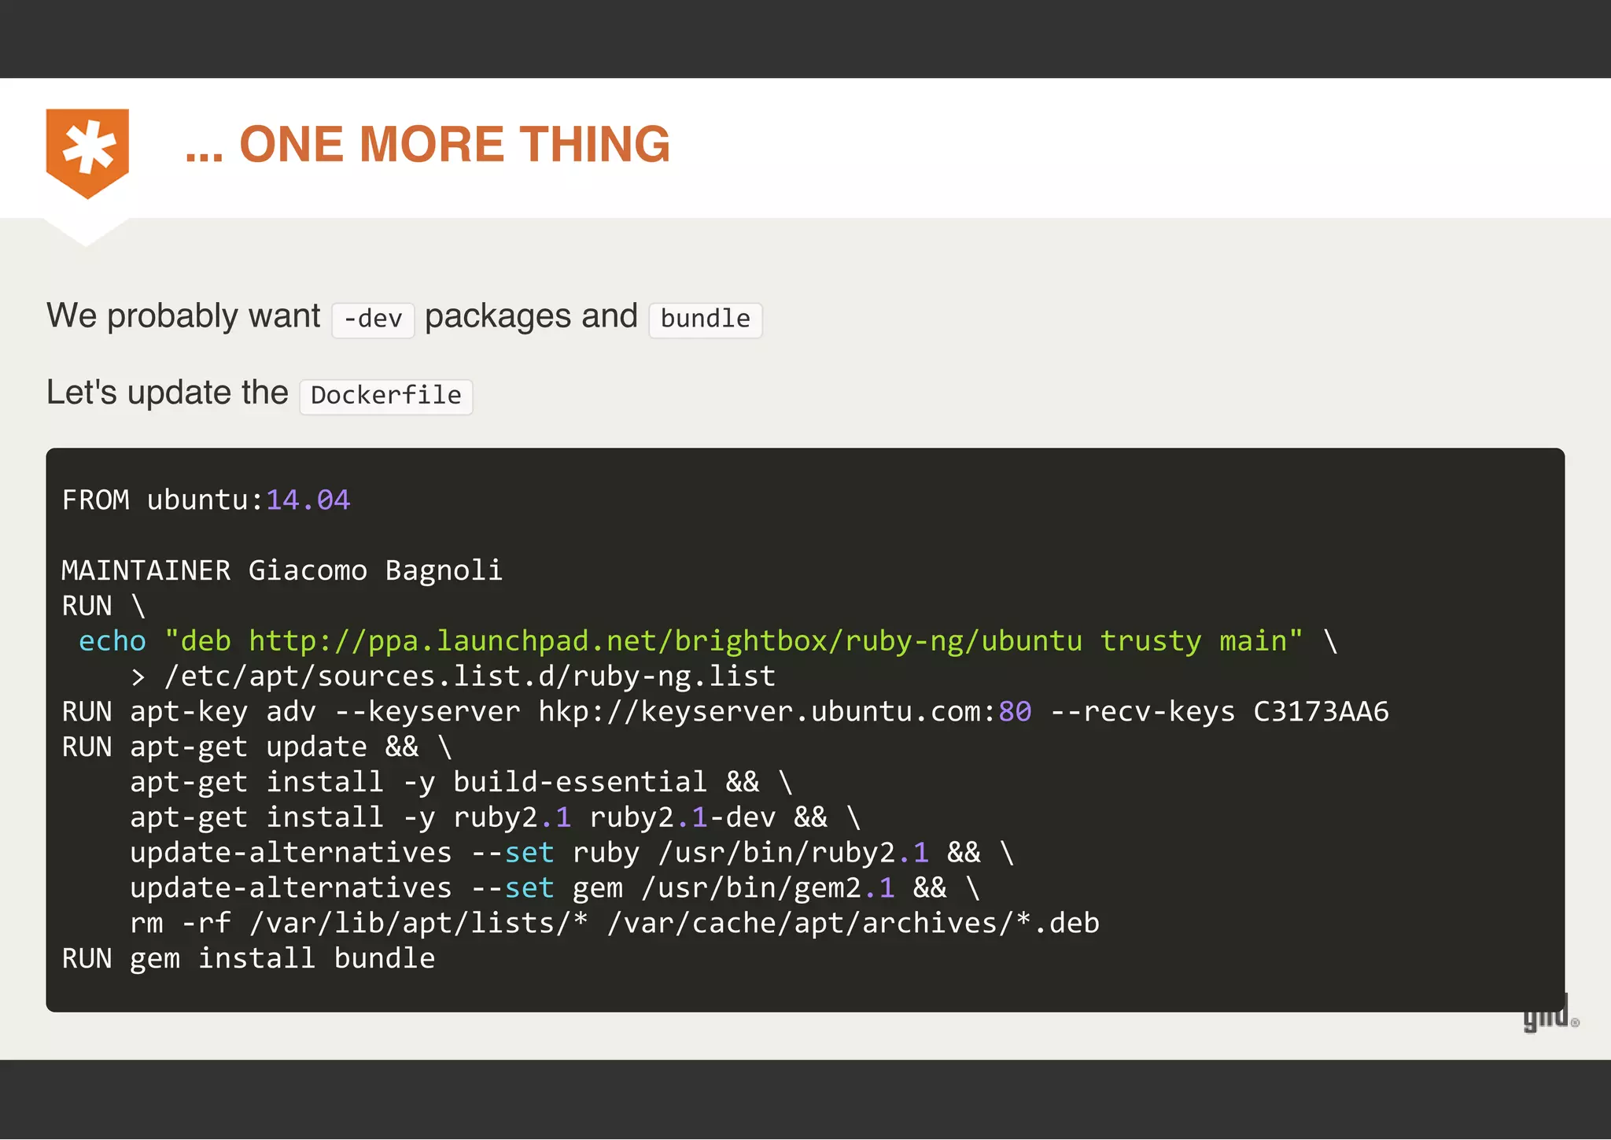Click the '... ONE MORE THING' heading

point(427,145)
